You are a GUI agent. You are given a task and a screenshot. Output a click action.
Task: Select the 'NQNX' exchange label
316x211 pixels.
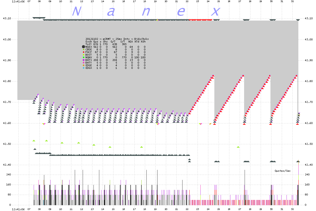click(89, 57)
